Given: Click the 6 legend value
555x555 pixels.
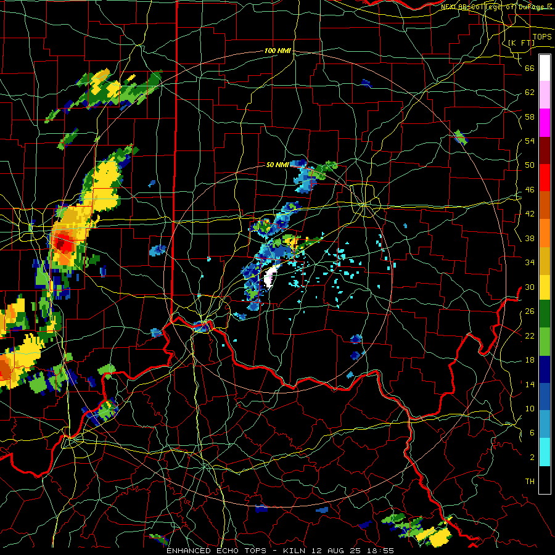Looking at the screenshot, I should pyautogui.click(x=532, y=433).
